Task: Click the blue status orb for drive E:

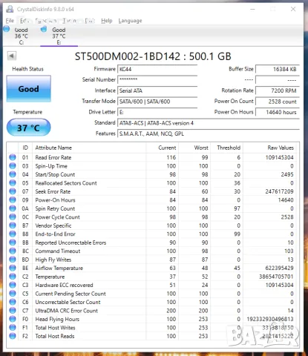Action: 44,29
